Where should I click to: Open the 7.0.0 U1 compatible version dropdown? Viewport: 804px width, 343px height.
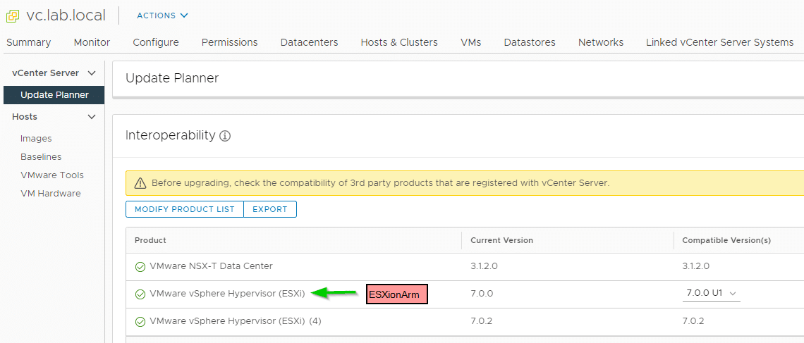tap(711, 294)
